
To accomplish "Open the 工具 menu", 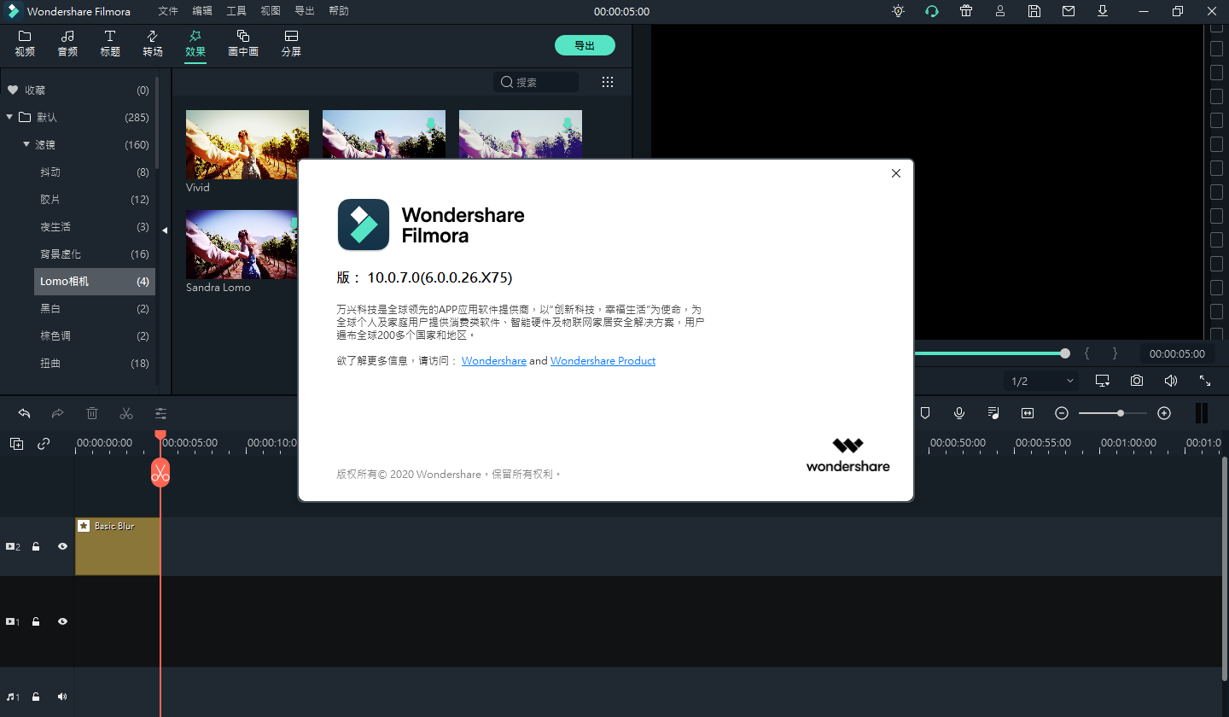I will tap(236, 11).
